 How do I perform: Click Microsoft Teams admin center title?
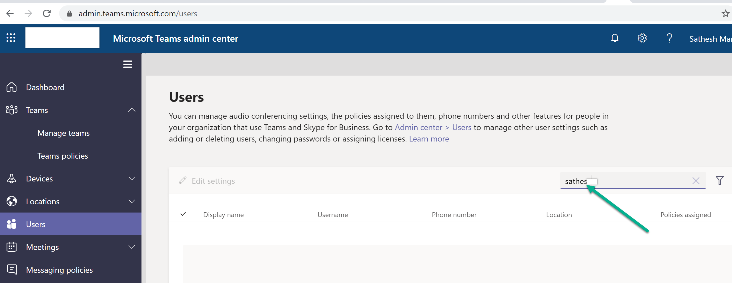(x=175, y=38)
